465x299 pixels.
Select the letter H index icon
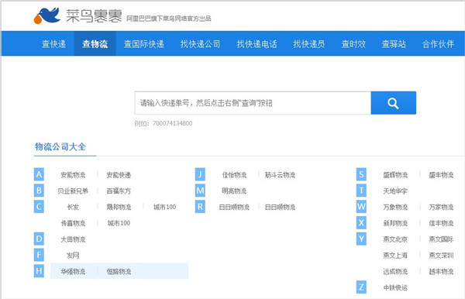coord(39,271)
